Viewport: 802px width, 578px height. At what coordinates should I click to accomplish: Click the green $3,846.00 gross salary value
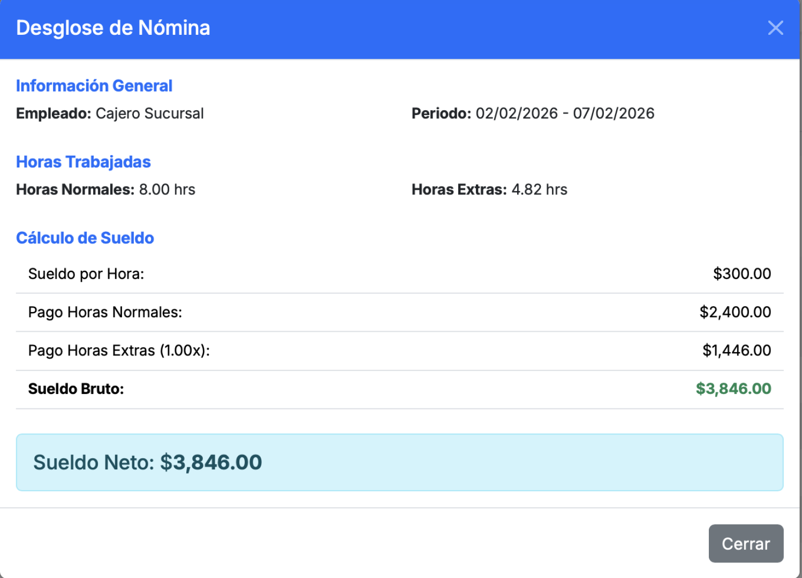click(733, 389)
